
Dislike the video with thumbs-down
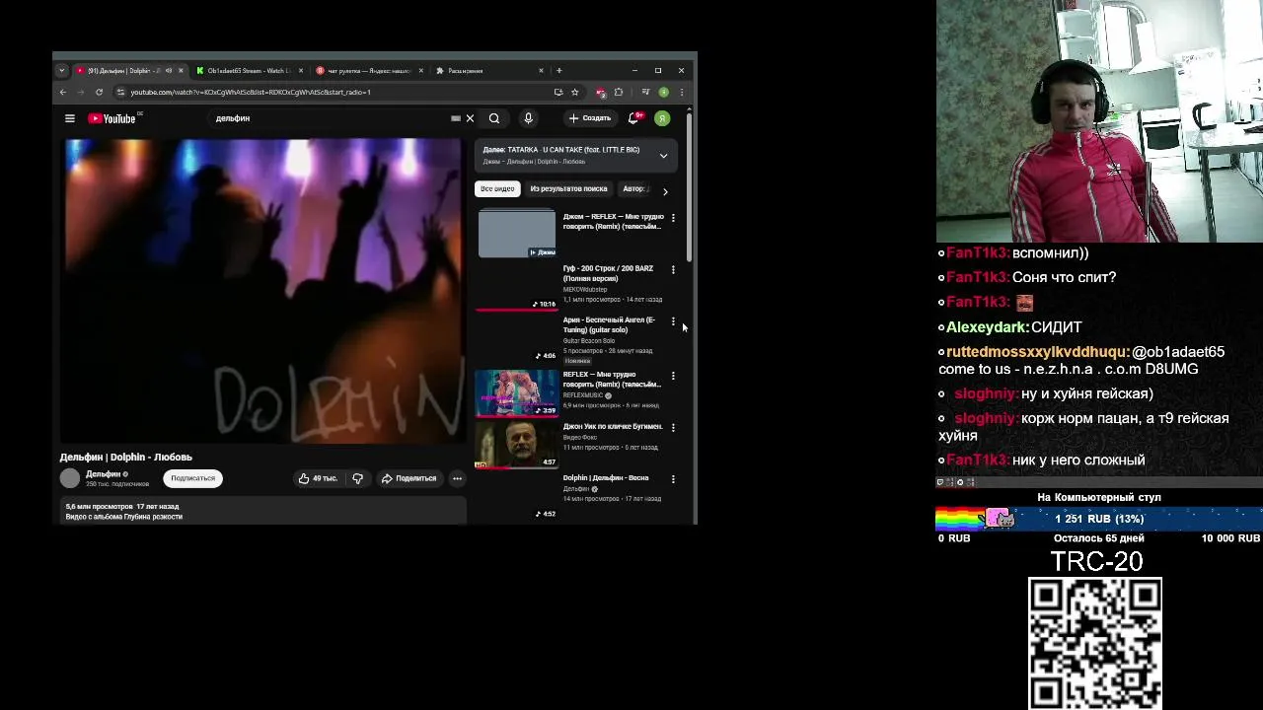coord(357,478)
